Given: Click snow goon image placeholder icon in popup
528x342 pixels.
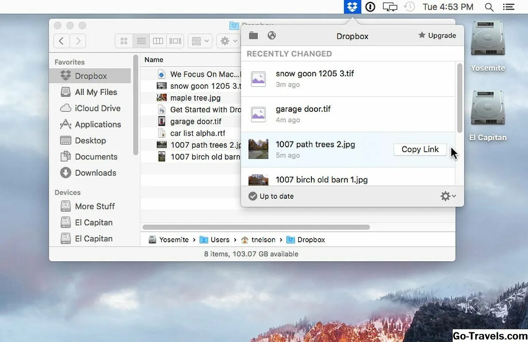Looking at the screenshot, I should [x=258, y=79].
